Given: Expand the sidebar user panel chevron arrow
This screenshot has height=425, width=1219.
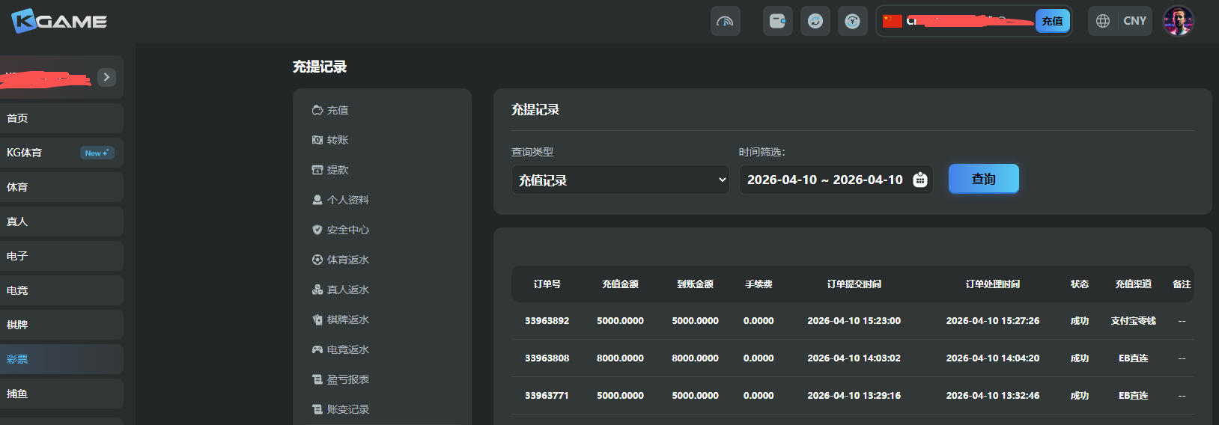Looking at the screenshot, I should click(106, 77).
